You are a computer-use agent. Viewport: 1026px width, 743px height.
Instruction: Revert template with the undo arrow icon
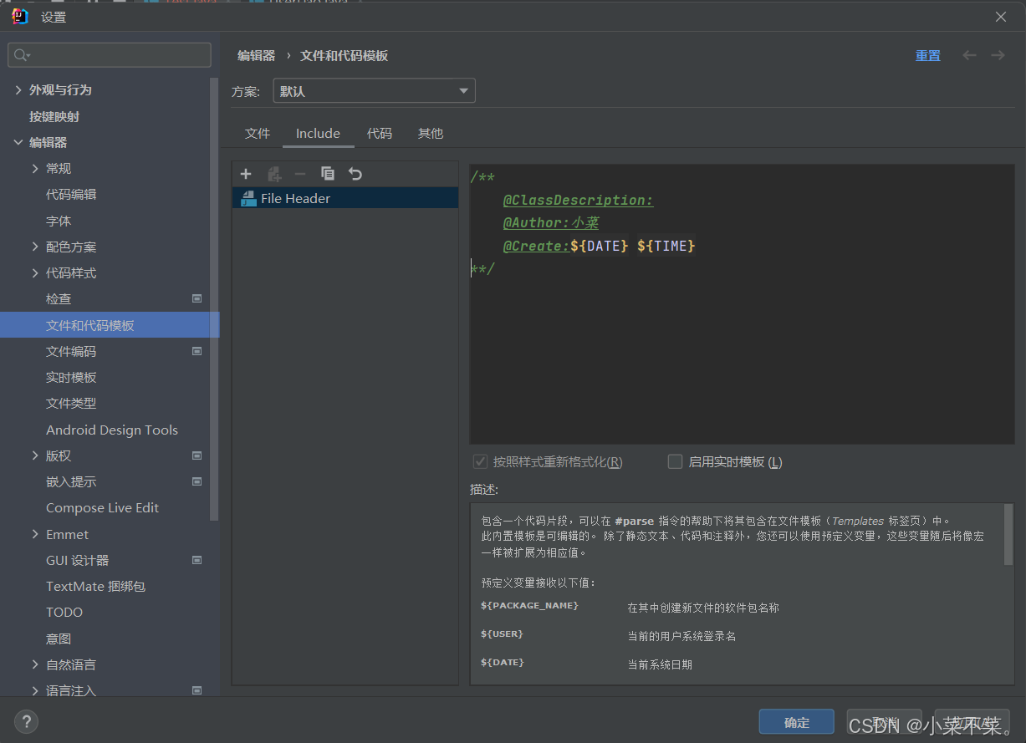coord(355,174)
